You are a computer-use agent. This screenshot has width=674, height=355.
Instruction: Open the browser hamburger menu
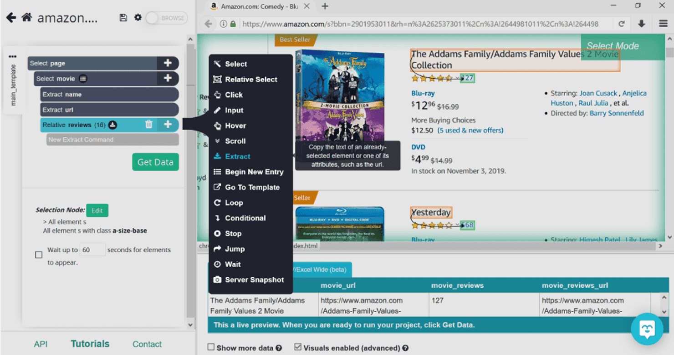(663, 24)
